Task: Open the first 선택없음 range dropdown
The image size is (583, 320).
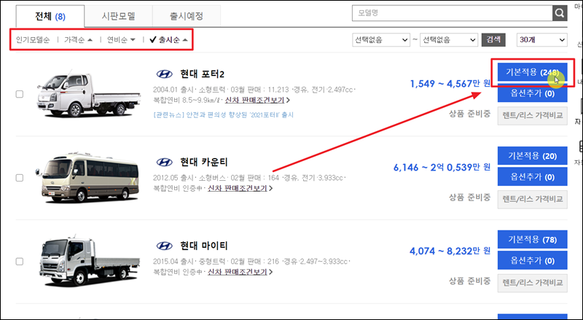Action: [381, 40]
